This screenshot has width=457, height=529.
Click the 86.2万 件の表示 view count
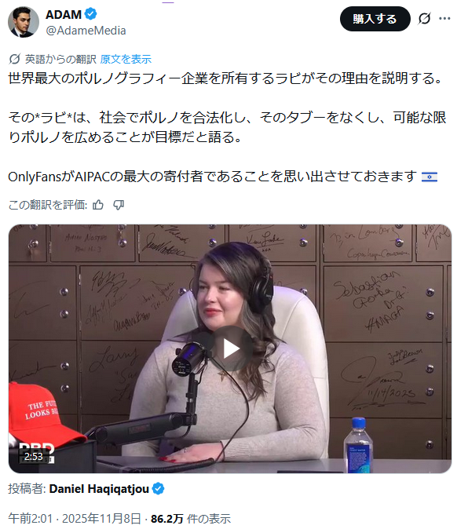pos(191,518)
